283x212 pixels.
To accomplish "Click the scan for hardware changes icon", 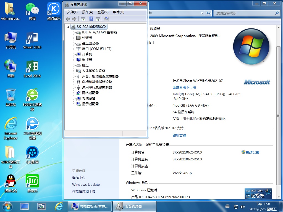I will 106,19.
